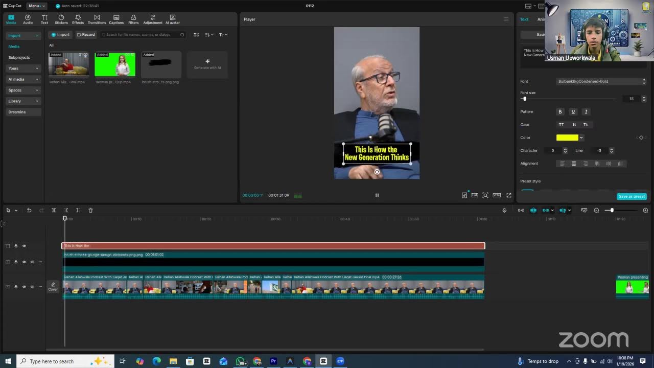Viewport: 654px width, 368px height.
Task: Click the Cover edit button
Action: [53, 287]
